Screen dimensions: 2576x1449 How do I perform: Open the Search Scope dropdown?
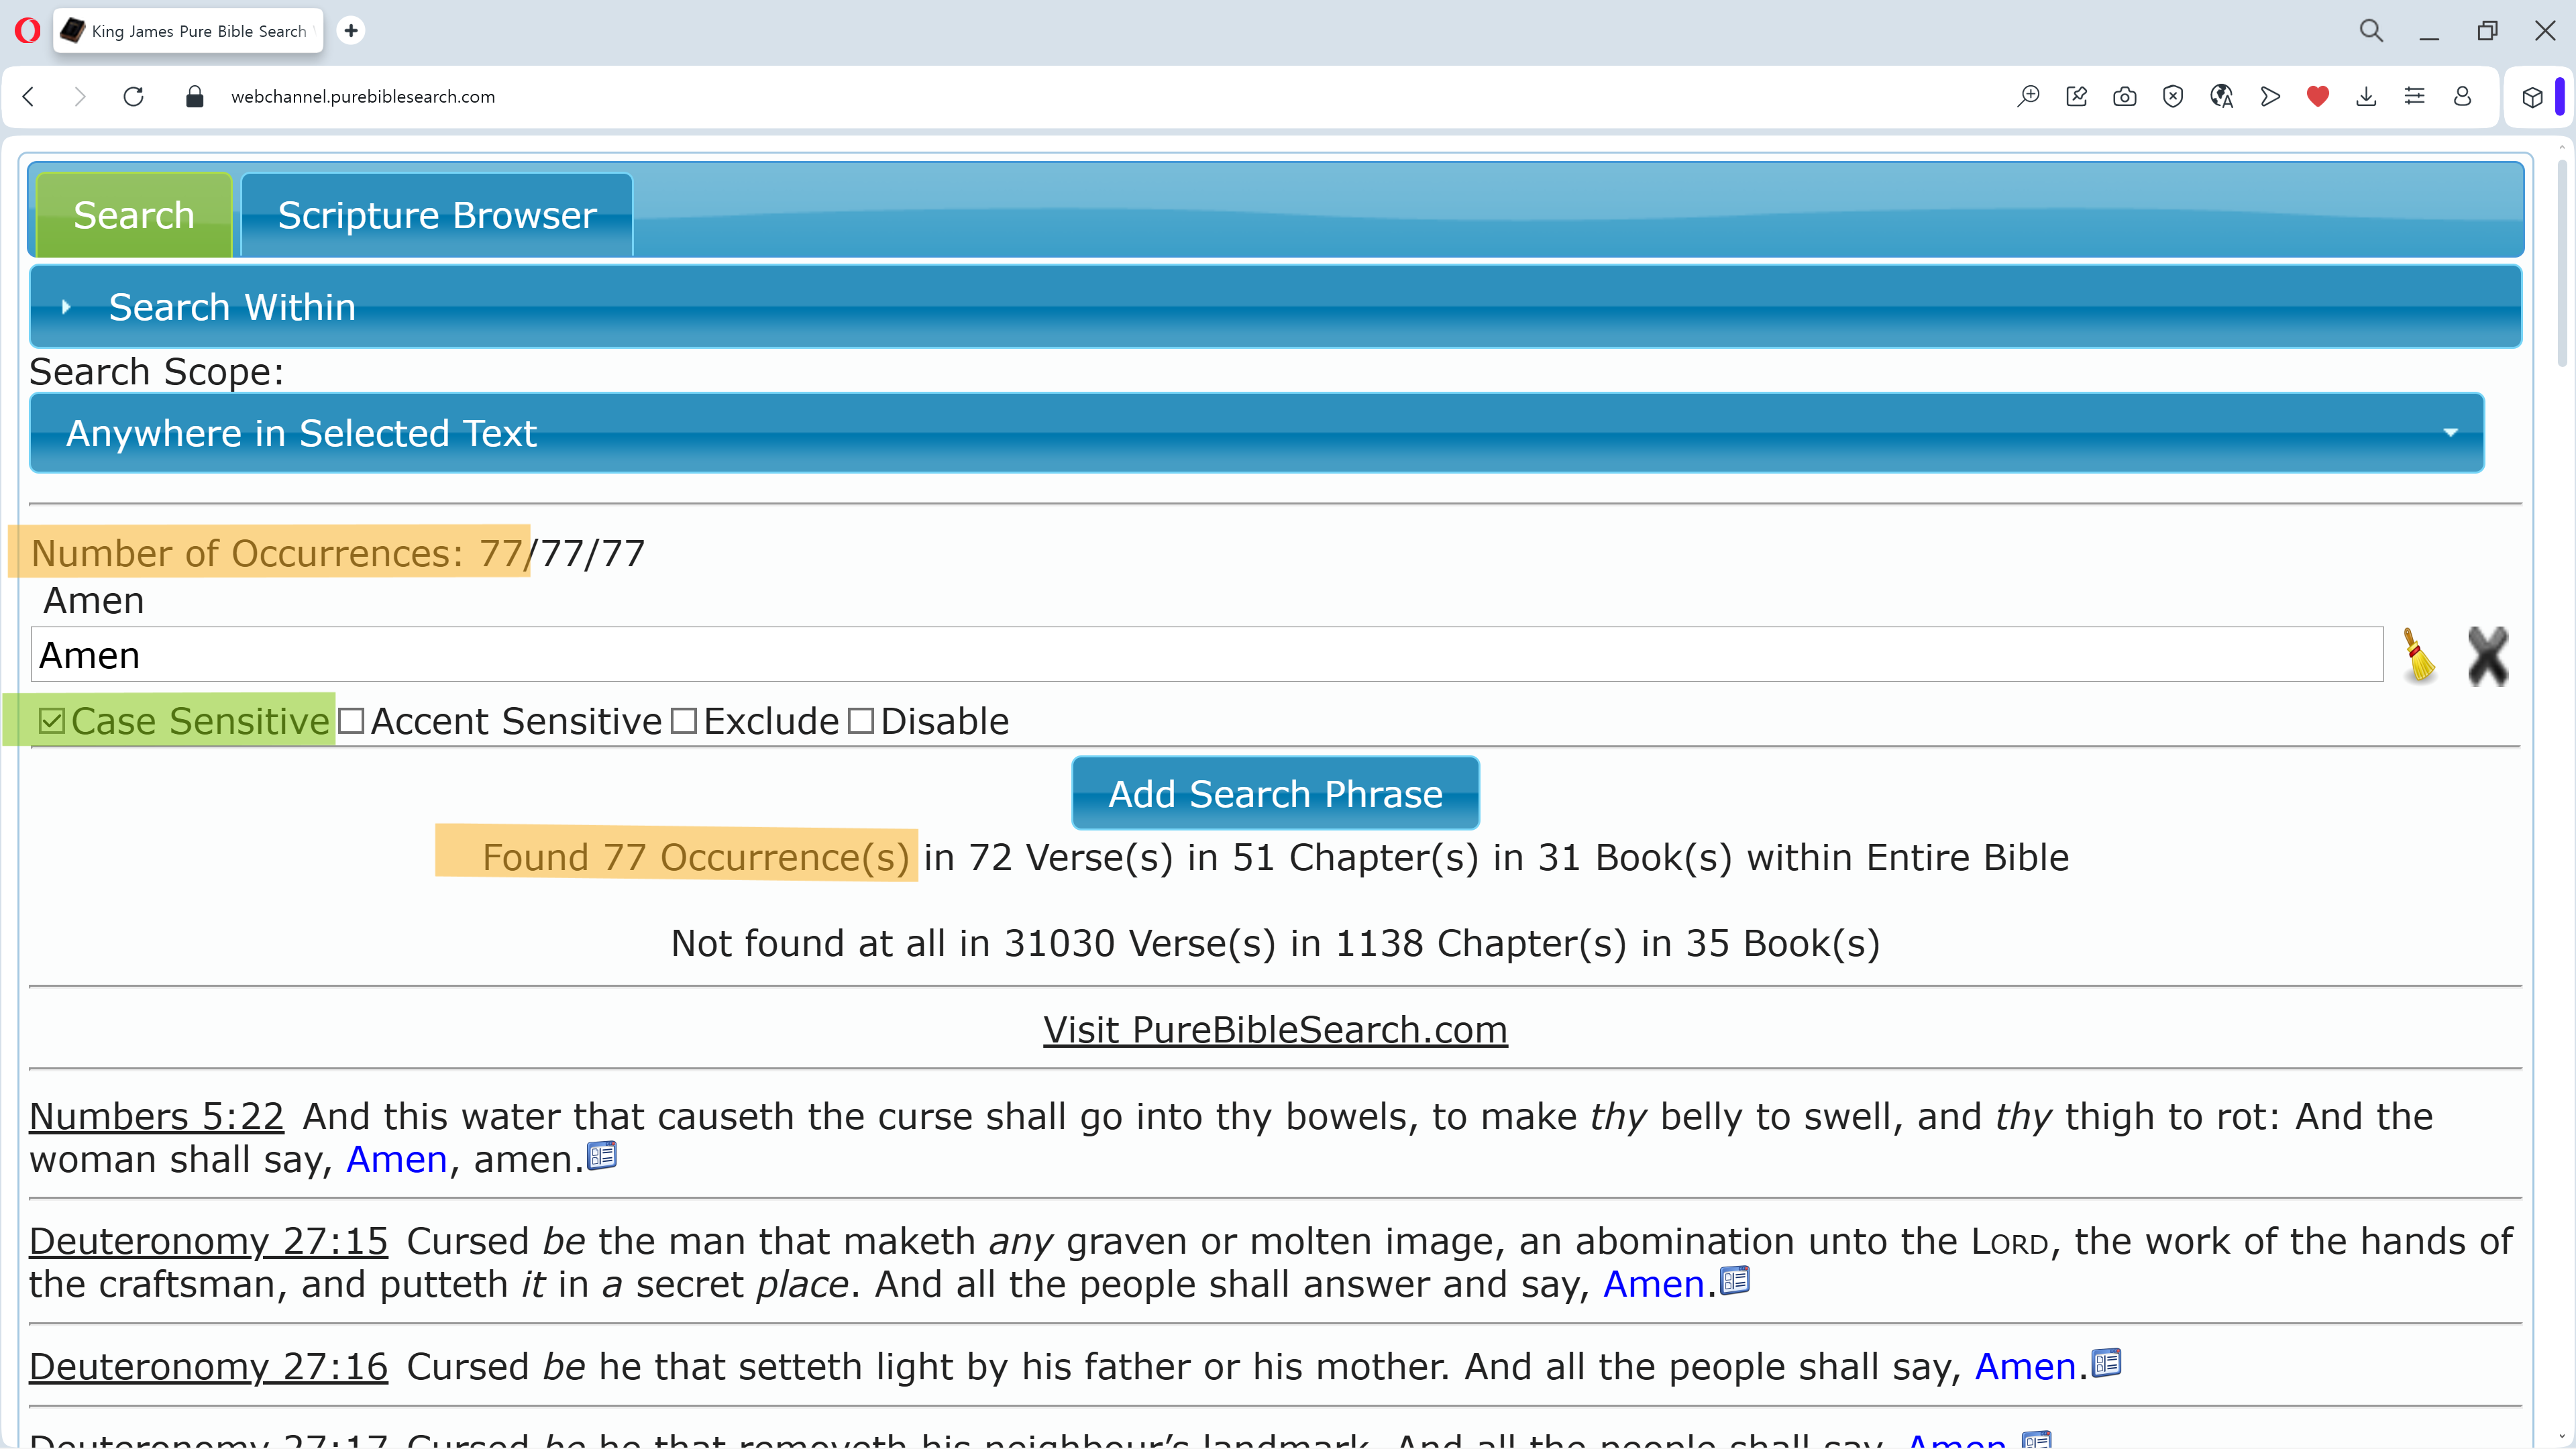[1256, 433]
